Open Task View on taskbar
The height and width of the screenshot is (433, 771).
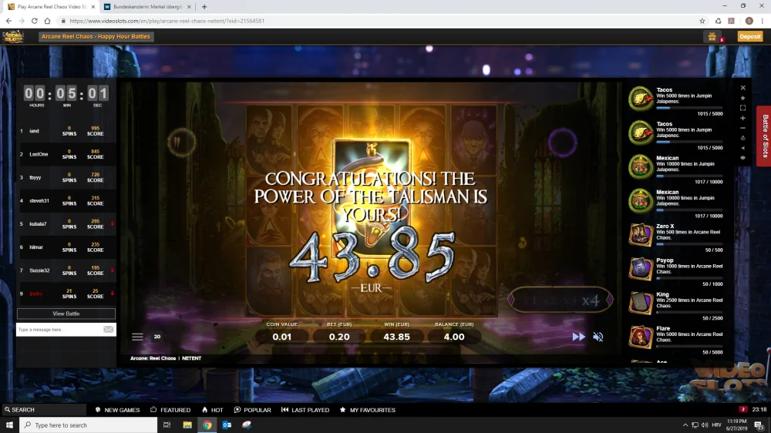[x=167, y=425]
